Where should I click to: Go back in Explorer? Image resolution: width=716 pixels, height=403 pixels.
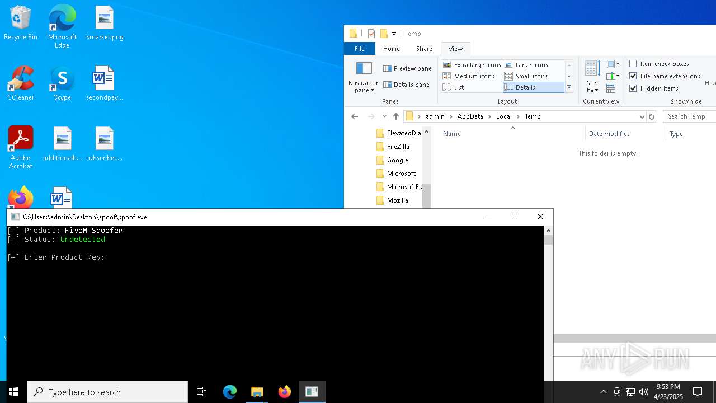355,116
